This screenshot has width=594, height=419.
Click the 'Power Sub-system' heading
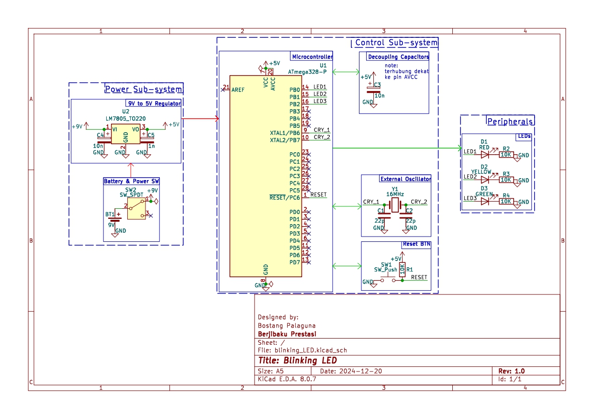144,89
